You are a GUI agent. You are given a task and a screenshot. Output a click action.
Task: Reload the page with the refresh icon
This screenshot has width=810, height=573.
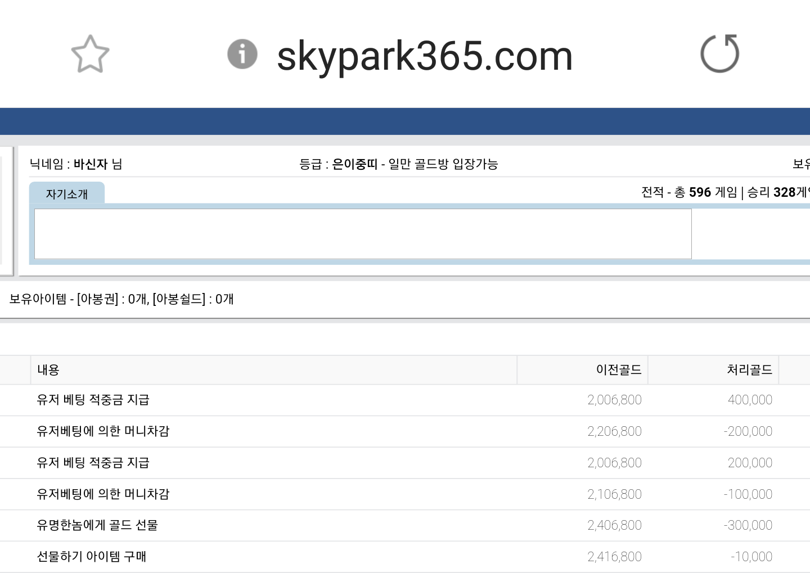point(719,55)
